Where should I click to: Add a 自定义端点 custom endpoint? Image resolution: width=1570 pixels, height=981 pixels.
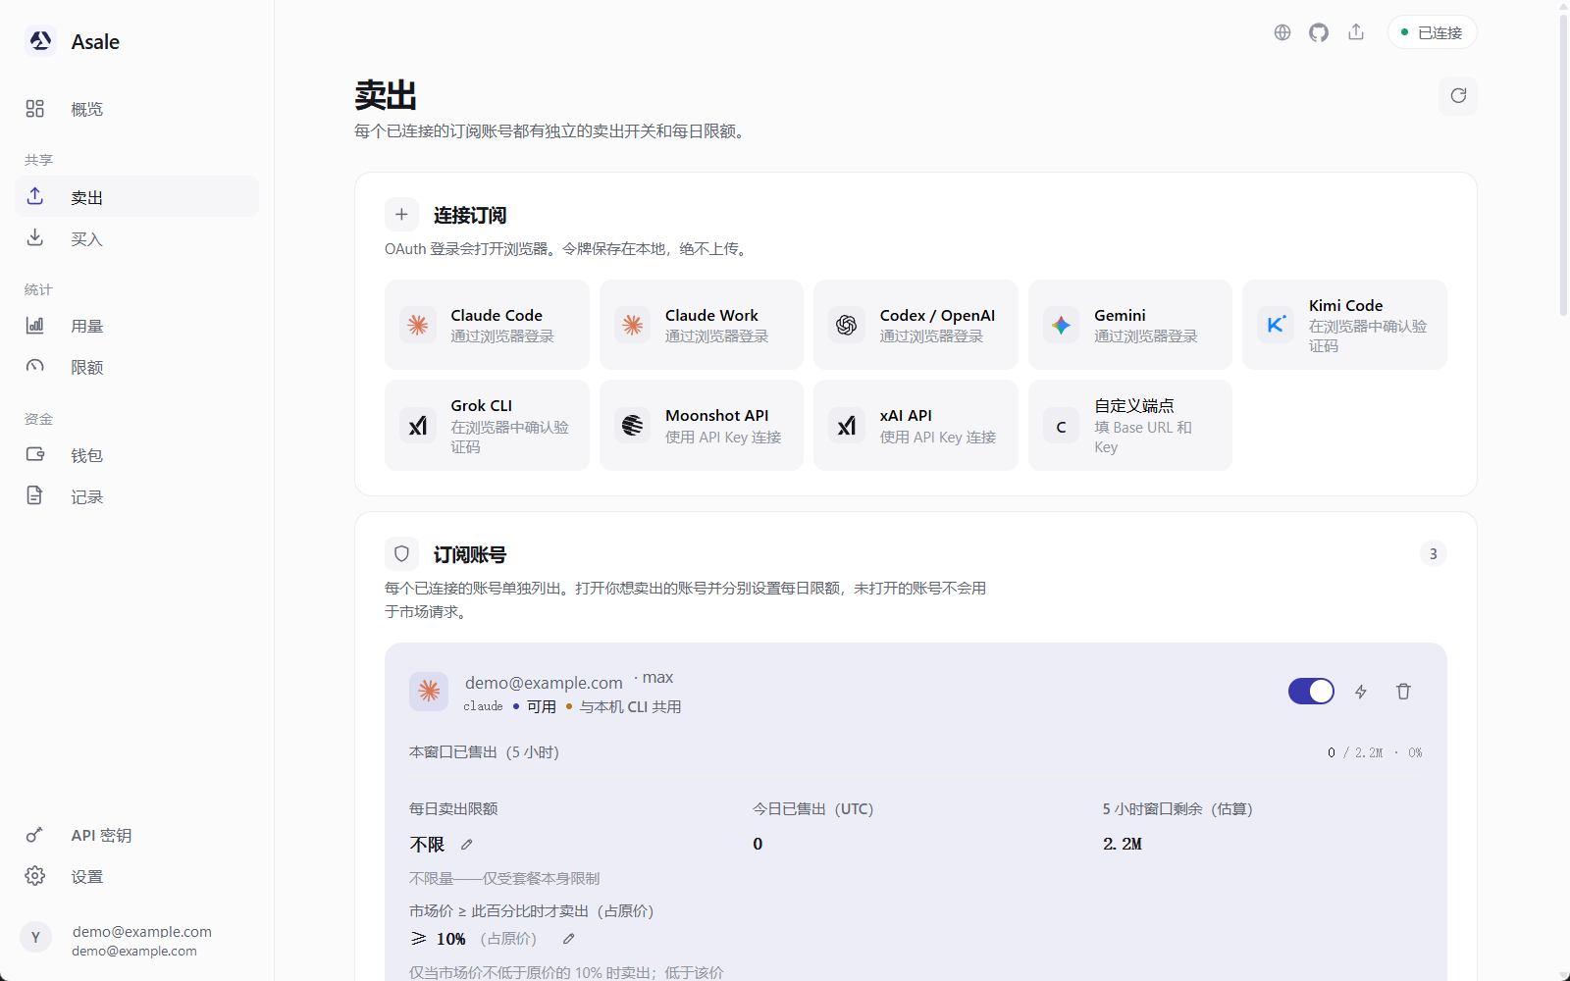click(1130, 425)
